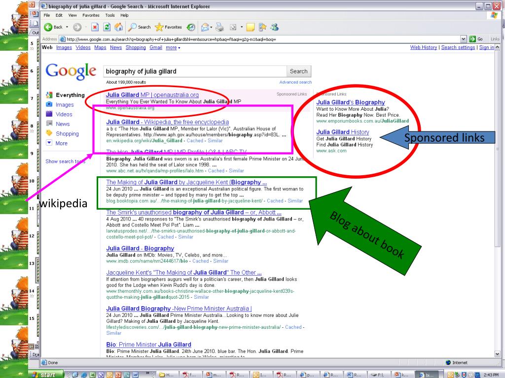Open the View menu
The width and height of the screenshot is (505, 378).
tap(72, 15)
